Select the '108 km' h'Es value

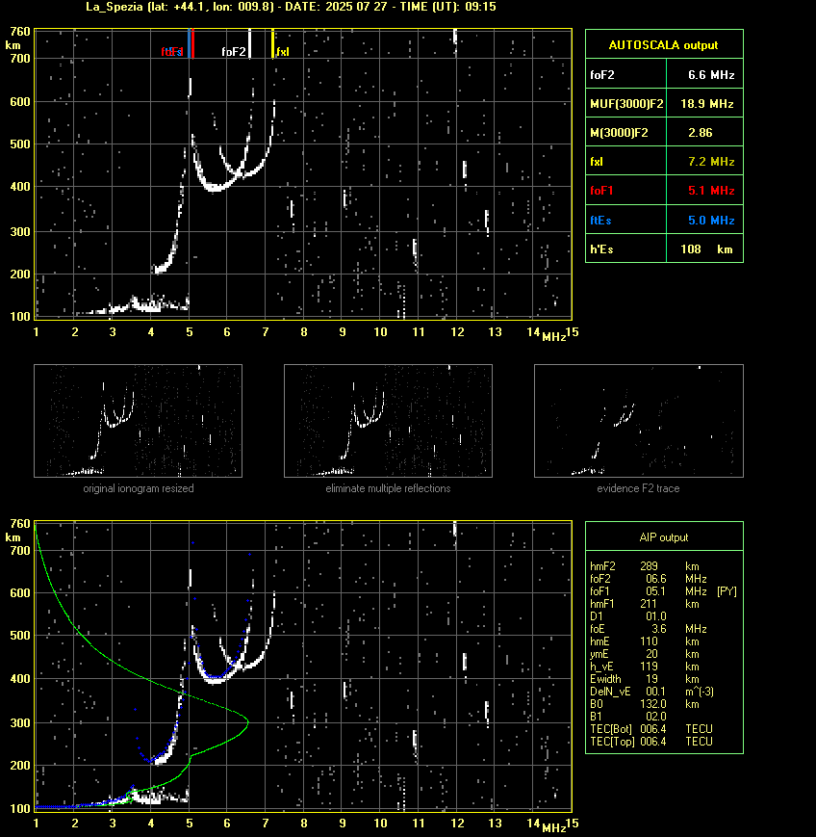706,248
